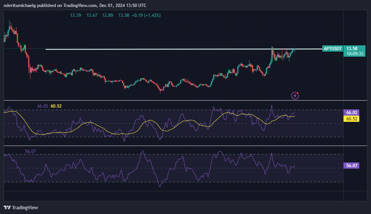Click the low price value 12.89
The image size is (371, 214).
tap(108, 15)
